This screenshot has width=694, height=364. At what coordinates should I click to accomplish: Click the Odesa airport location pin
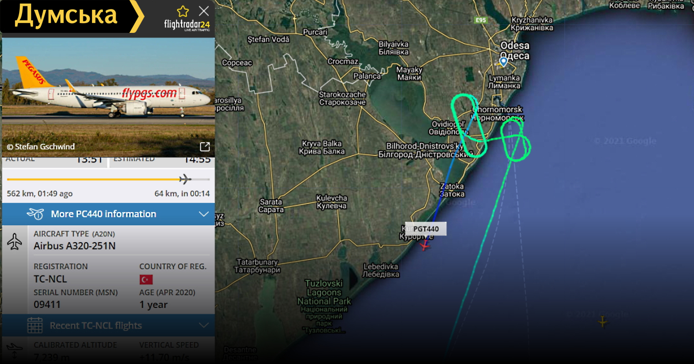(x=503, y=61)
